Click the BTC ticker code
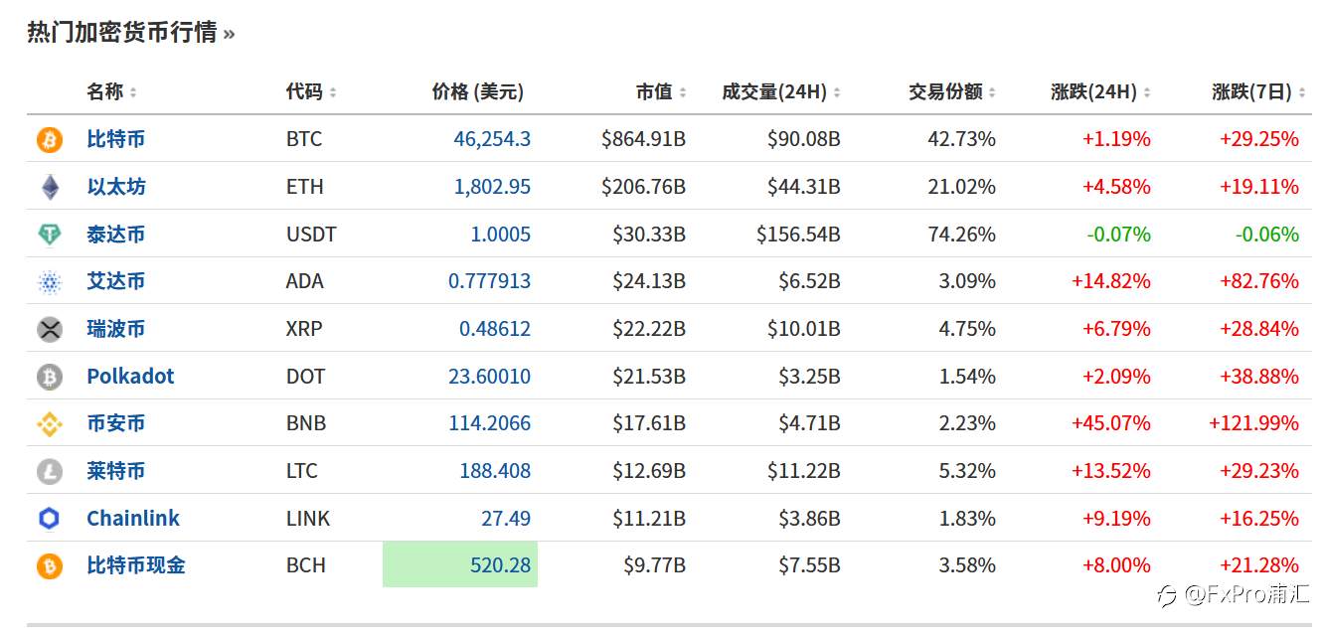 point(304,139)
